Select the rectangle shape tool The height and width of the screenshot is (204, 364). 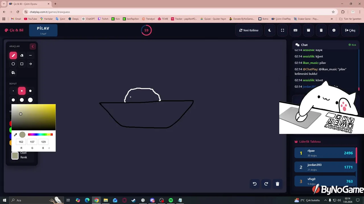22,64
